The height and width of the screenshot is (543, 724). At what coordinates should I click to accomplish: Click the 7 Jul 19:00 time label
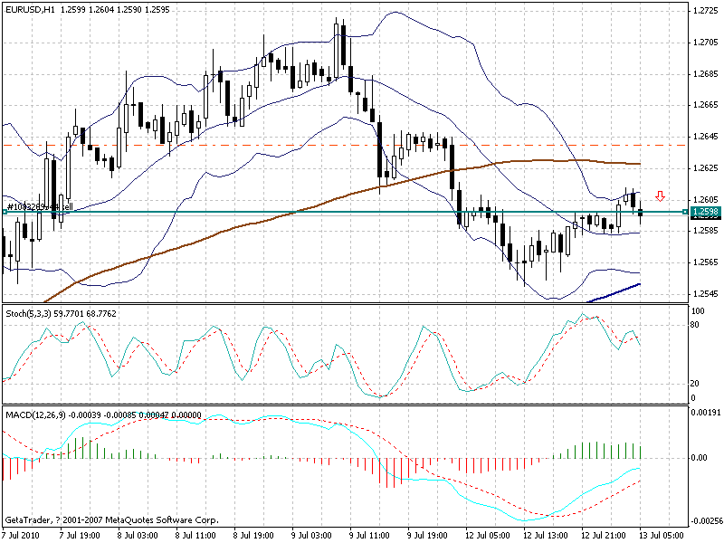[x=80, y=536]
